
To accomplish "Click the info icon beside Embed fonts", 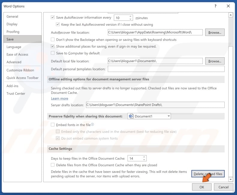I will 92,124.
